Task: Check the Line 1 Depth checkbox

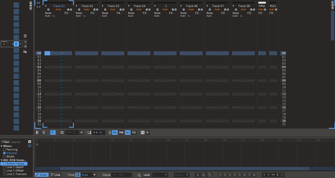Action: [4, 167]
